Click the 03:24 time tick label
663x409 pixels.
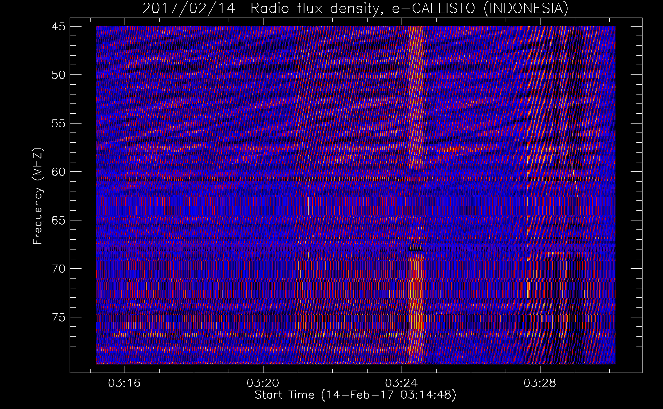401,383
